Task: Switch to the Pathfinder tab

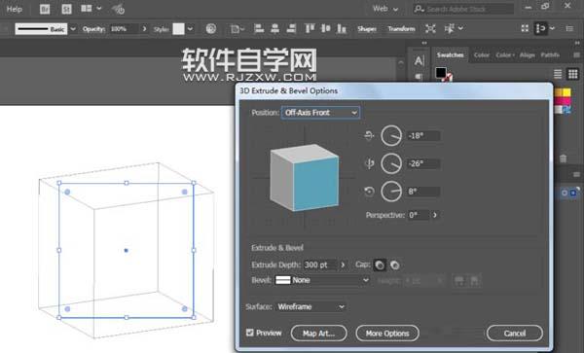Action: coord(550,55)
